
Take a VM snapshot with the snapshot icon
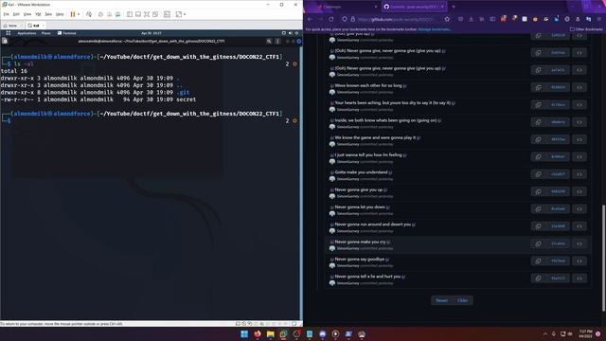(100, 14)
